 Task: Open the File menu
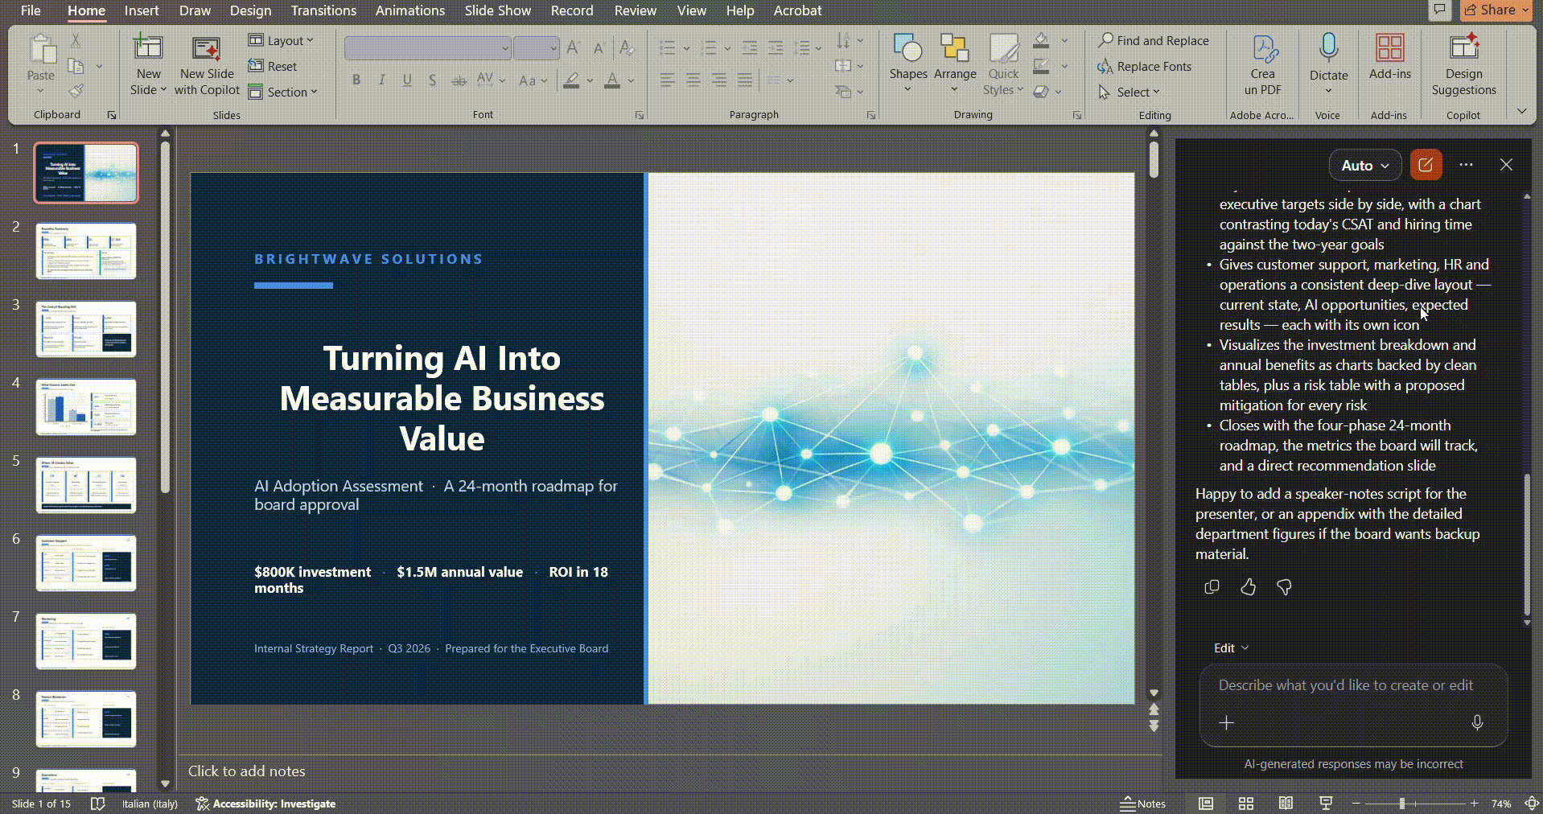[31, 10]
